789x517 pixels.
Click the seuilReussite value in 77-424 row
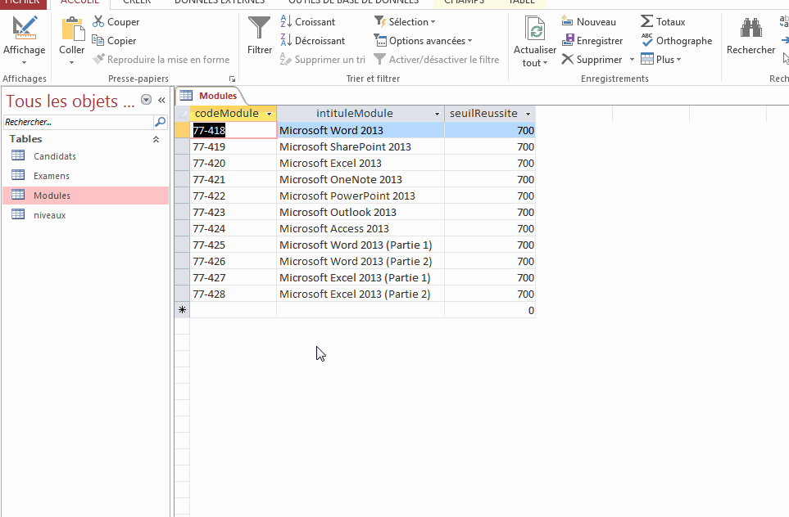pyautogui.click(x=490, y=228)
